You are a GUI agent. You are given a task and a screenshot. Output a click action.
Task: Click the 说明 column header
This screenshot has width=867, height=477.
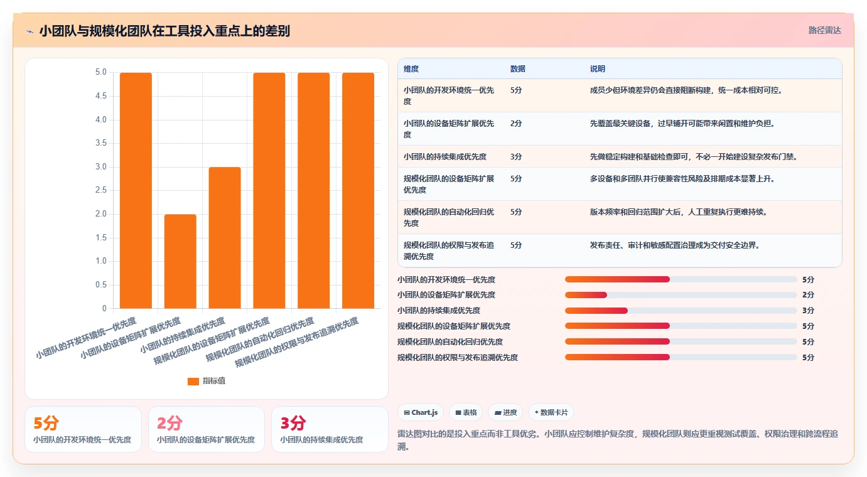pos(598,68)
